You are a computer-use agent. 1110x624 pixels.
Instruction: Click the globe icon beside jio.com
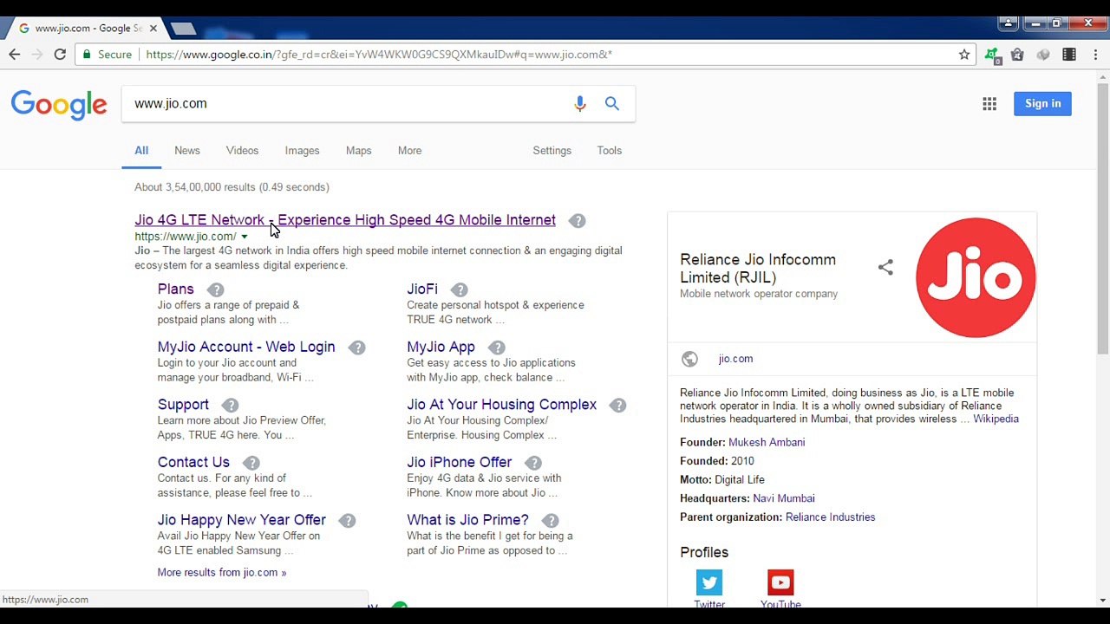pyautogui.click(x=689, y=359)
